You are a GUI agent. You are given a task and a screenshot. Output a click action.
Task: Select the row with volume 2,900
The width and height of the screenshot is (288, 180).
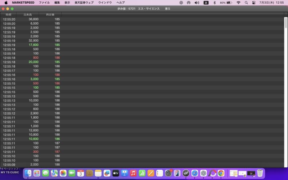tap(142, 113)
